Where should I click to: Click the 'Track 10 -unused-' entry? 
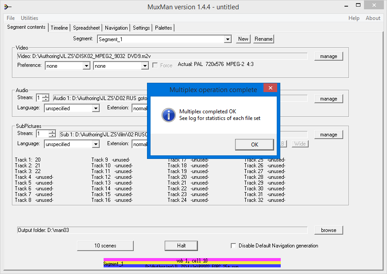tap(112, 166)
